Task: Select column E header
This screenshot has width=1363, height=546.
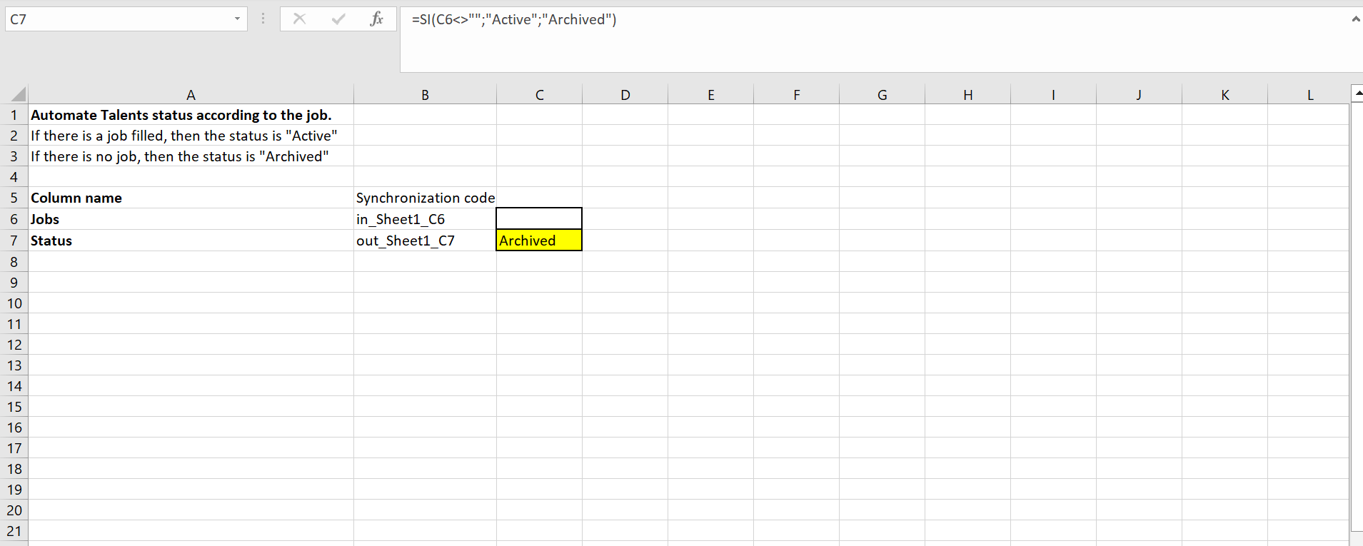Action: [710, 94]
